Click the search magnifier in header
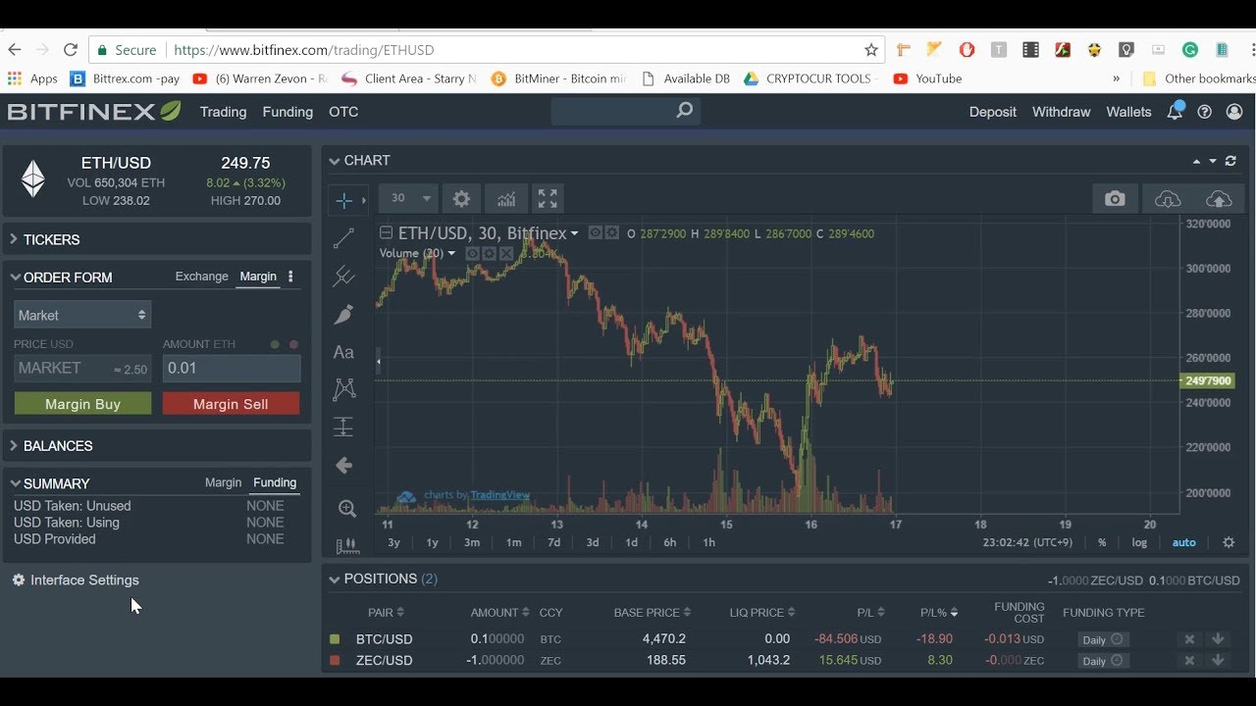The image size is (1256, 706). pos(684,111)
